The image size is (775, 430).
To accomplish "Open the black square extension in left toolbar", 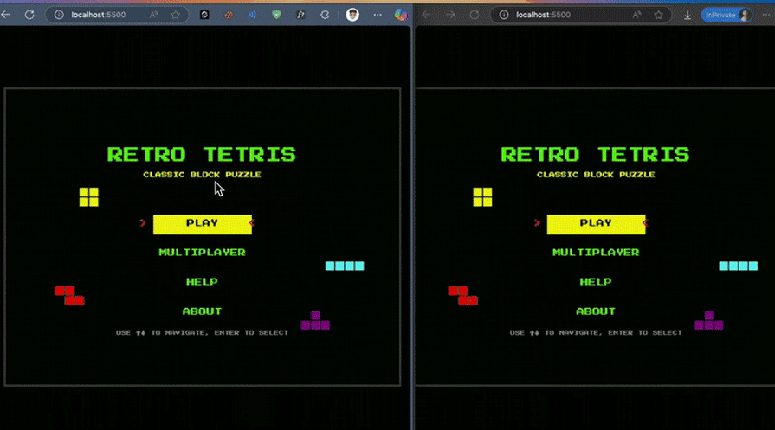I will (204, 15).
